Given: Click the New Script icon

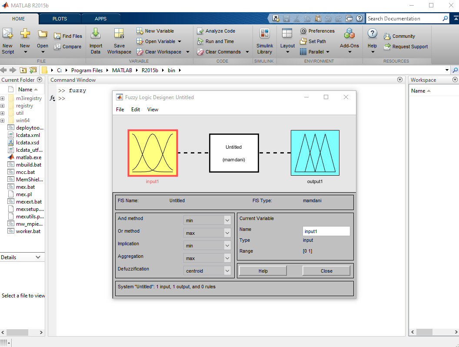Looking at the screenshot, I should (x=8, y=33).
